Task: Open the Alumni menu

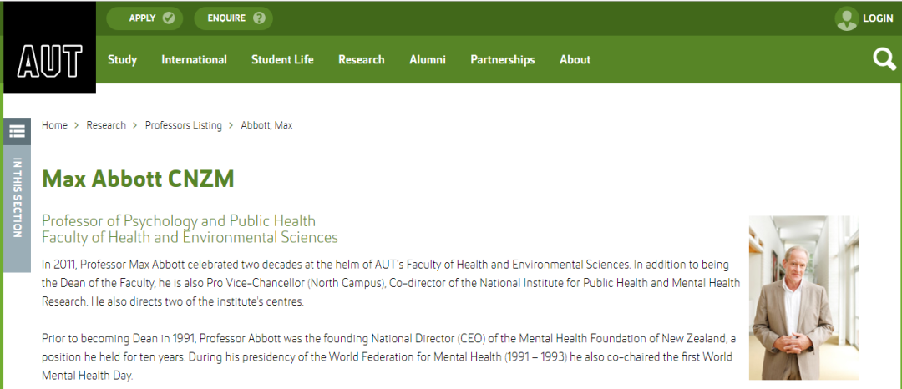Action: [x=428, y=60]
